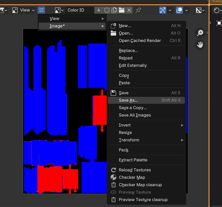Select Open Cached Render
222x207 pixels.
146,40
